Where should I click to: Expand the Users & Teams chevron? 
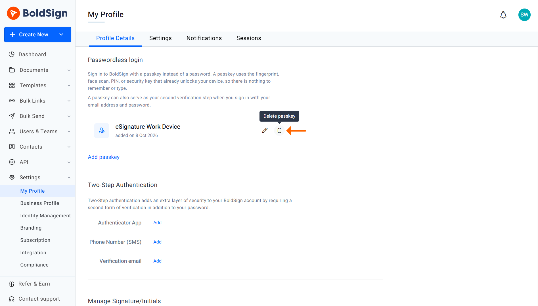click(69, 132)
